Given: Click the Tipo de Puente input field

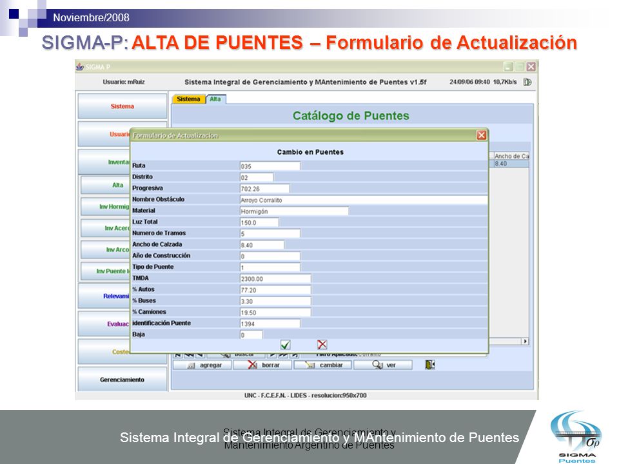Looking at the screenshot, I should point(270,267).
